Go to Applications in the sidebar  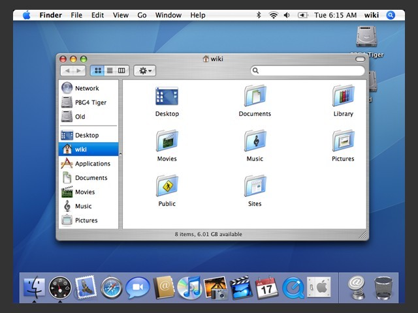(88, 164)
